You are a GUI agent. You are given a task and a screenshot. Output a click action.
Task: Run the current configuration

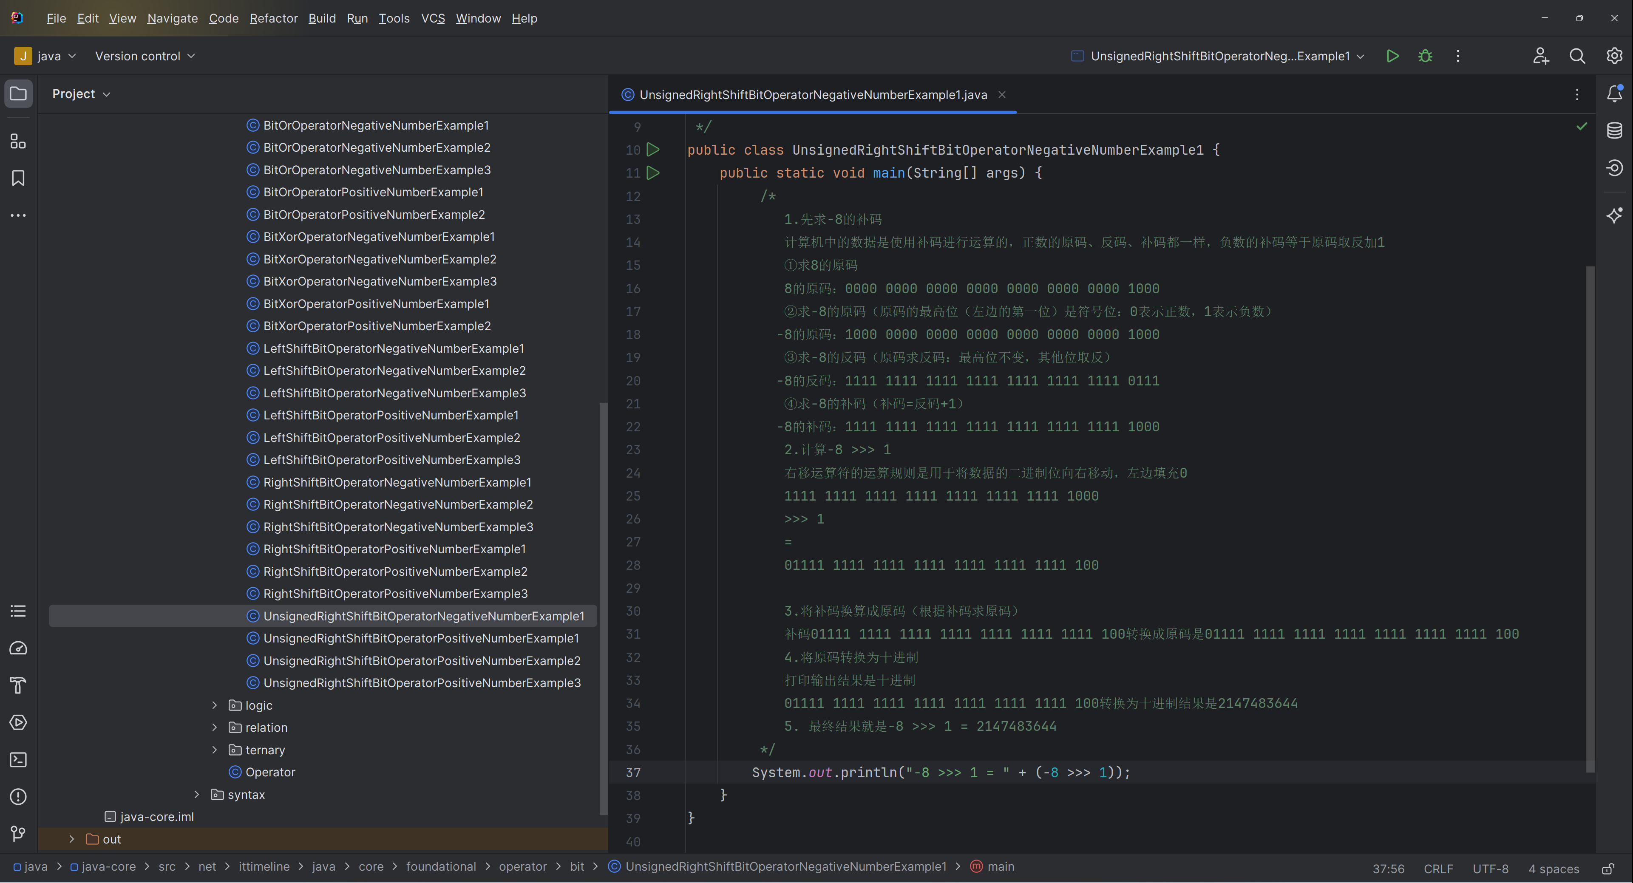tap(1392, 56)
